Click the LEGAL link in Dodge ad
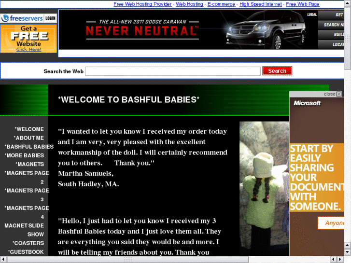Screen dimensions: 351x263 (x=312, y=14)
